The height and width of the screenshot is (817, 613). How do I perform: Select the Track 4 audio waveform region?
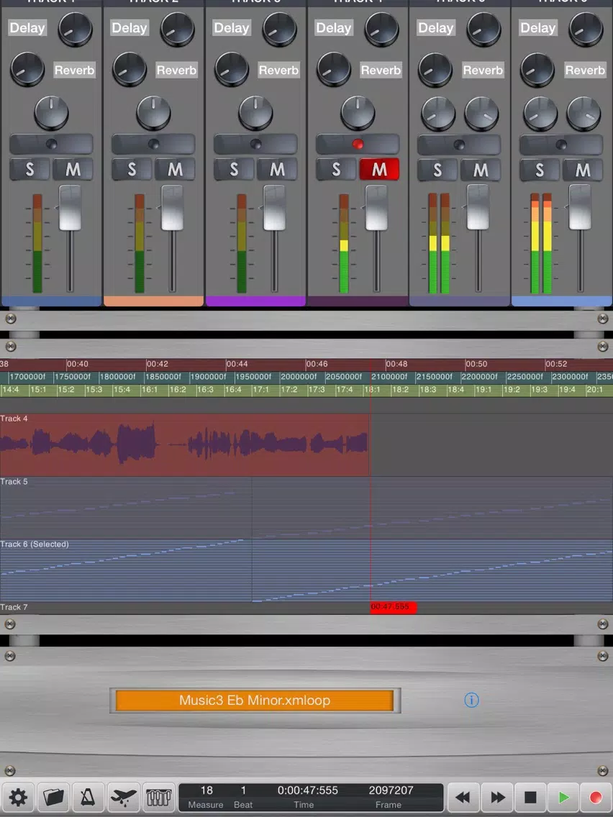pos(184,445)
